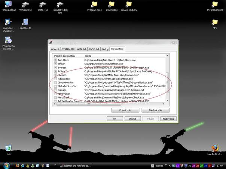
Task: Enable the AdVantage startup item
Action: 55,79
